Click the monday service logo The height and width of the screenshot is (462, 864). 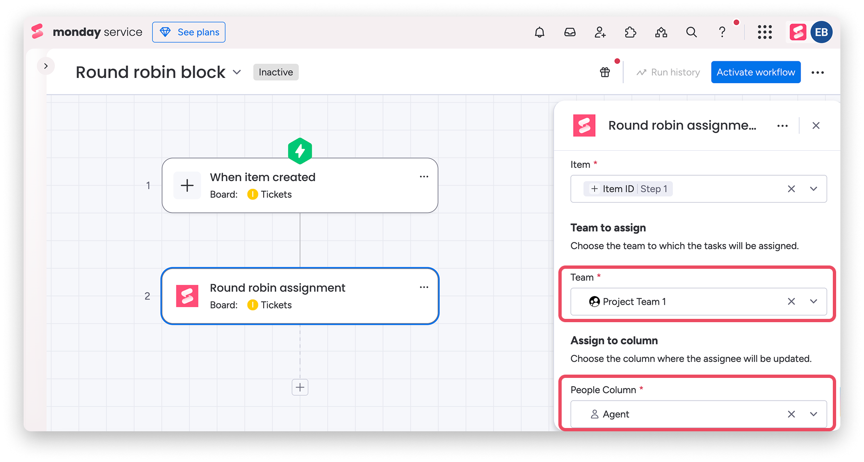pyautogui.click(x=86, y=32)
